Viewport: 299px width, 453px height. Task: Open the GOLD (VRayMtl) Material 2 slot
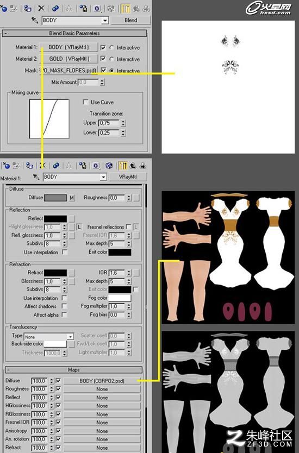point(69,59)
